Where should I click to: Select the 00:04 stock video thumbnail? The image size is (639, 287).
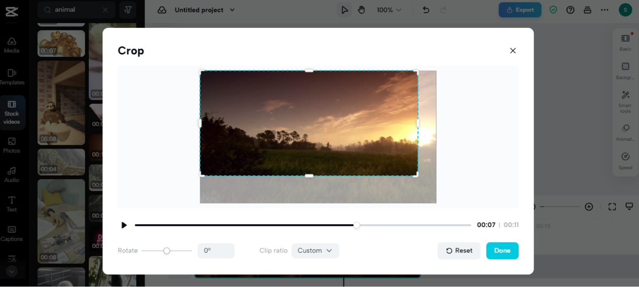click(61, 162)
